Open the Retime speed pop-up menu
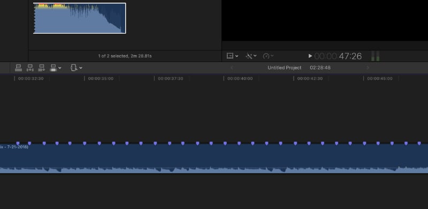Screen dimensions: 428x209 268,56
